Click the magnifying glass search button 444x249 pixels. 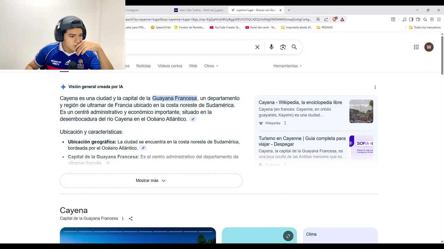point(294,47)
